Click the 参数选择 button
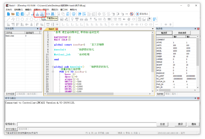The image size is (205, 139). pos(182,33)
